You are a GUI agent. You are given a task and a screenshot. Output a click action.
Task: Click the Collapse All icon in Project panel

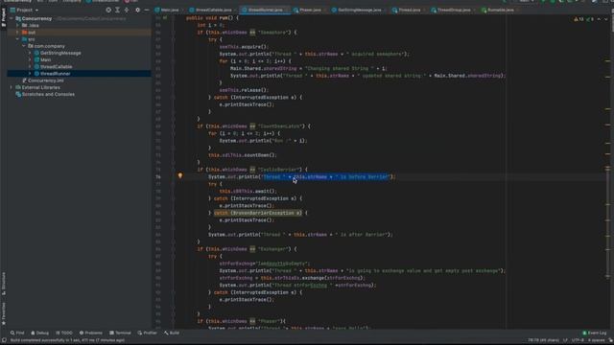tap(127, 10)
